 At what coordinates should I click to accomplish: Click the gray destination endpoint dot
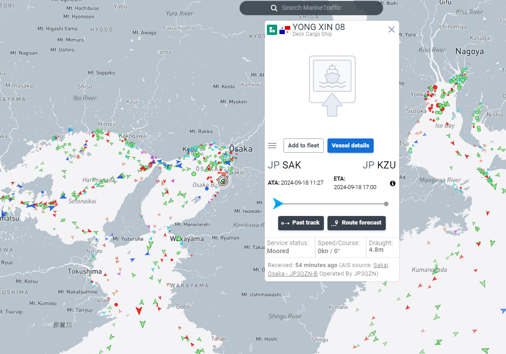(x=386, y=204)
